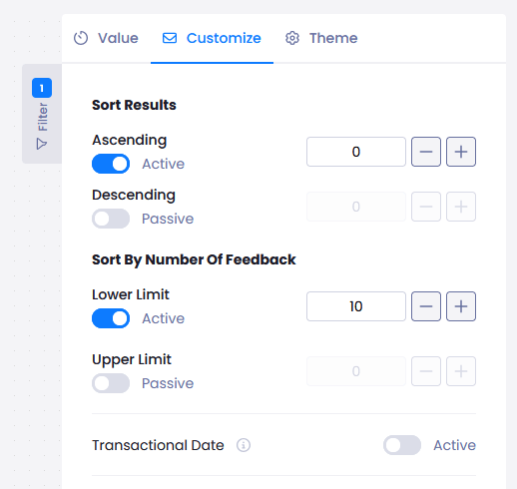This screenshot has width=517, height=489.
Task: Toggle off the Ascending switch
Action: (x=111, y=164)
